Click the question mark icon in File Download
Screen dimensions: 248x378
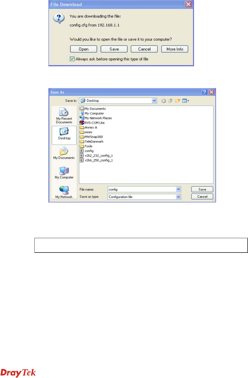[x=59, y=18]
